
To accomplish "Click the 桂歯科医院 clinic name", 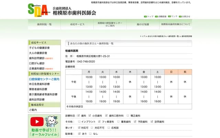I will point(72,51).
